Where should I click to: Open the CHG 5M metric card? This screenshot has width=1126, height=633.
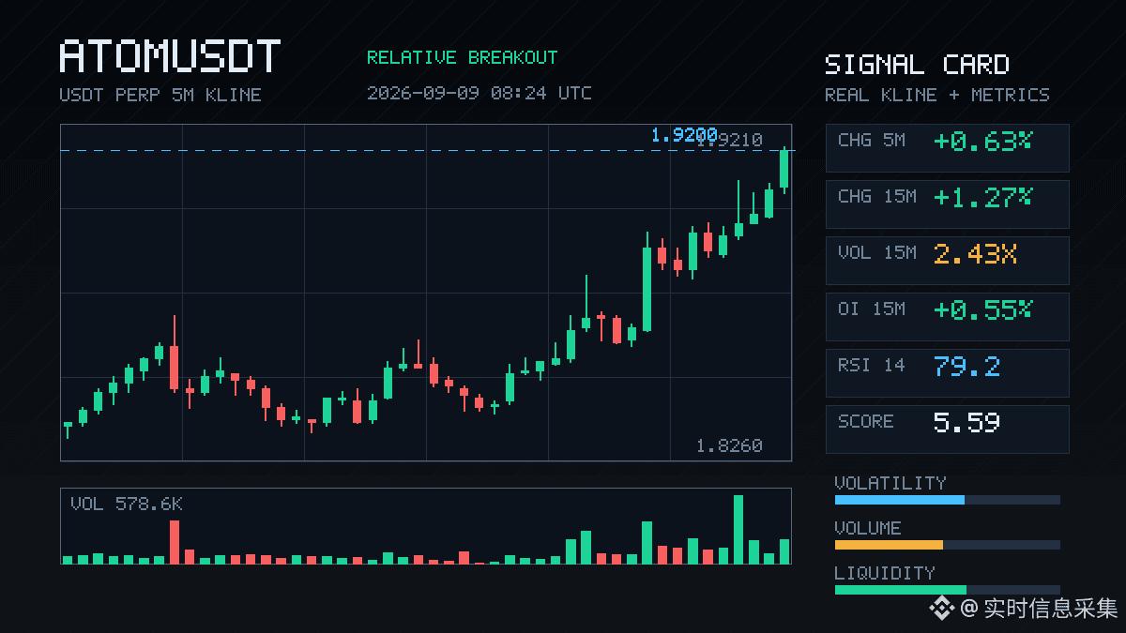(x=947, y=147)
